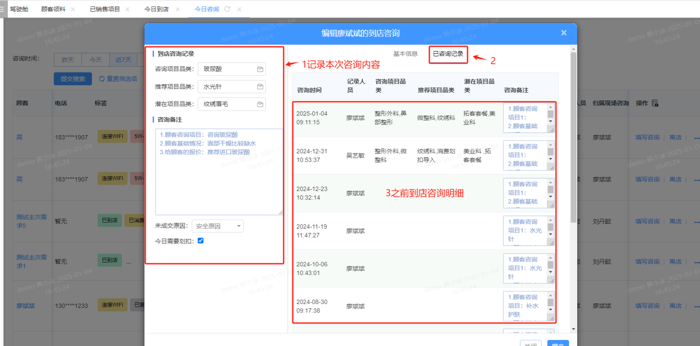Close the 顾客领料 tab
The height and width of the screenshot is (346, 700).
coord(73,9)
